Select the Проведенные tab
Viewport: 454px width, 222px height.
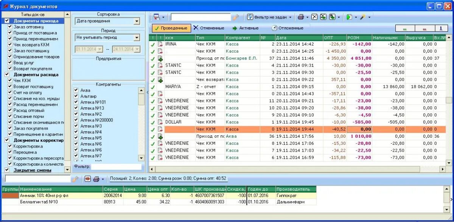click(171, 28)
